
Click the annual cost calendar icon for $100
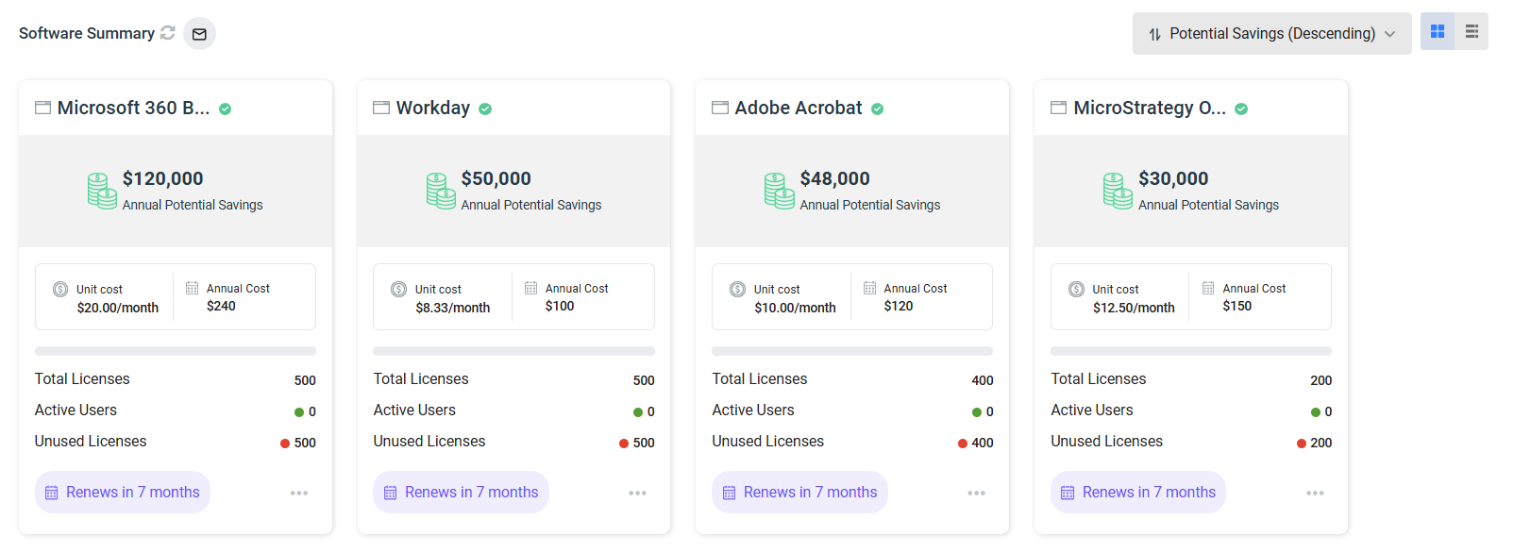click(531, 288)
